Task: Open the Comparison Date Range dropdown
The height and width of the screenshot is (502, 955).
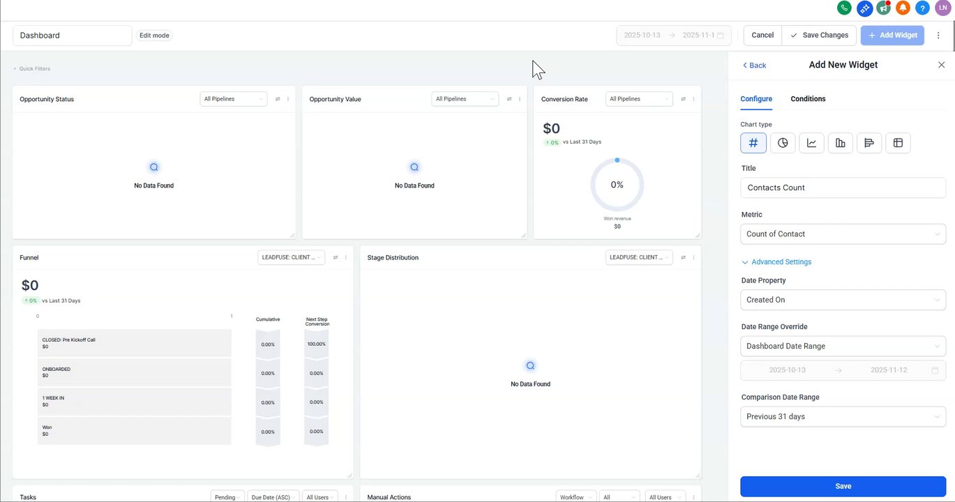Action: coord(843,416)
